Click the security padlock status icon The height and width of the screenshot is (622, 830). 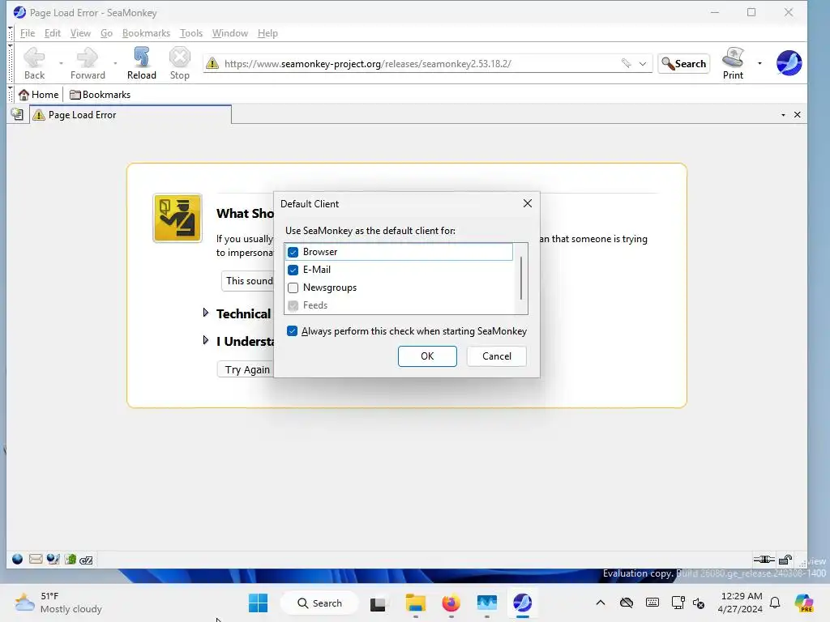(x=785, y=559)
